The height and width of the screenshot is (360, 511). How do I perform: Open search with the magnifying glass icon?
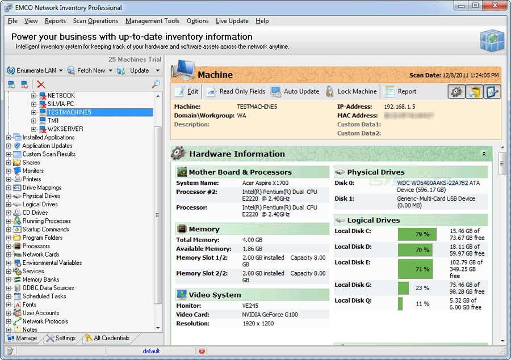156,84
